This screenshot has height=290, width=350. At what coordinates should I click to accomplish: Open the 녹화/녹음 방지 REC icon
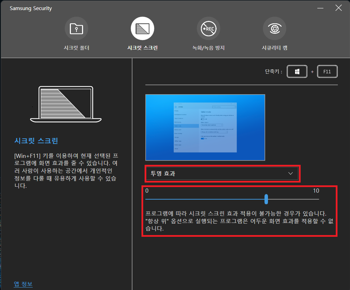(x=209, y=29)
